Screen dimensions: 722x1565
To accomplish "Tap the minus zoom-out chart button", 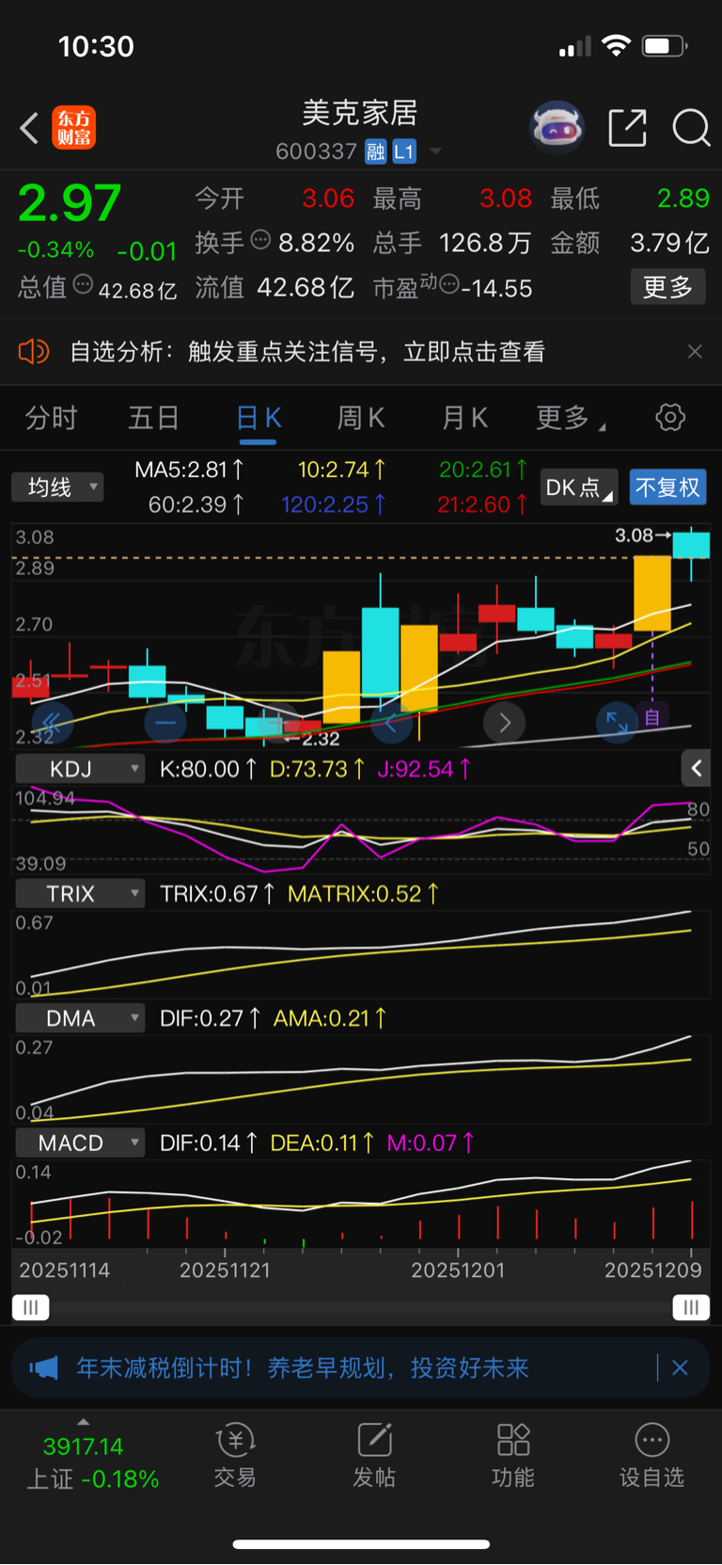I will [x=165, y=723].
